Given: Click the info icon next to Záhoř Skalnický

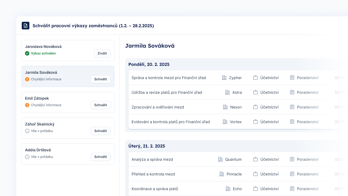Looking at the screenshot, I should (27, 131).
